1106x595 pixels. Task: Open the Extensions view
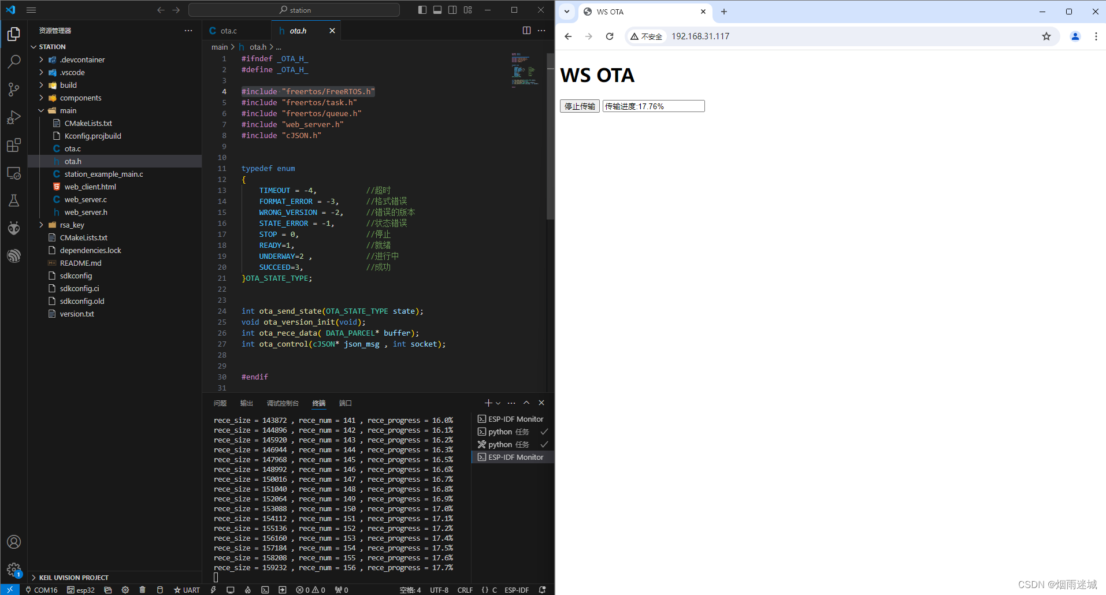[14, 145]
